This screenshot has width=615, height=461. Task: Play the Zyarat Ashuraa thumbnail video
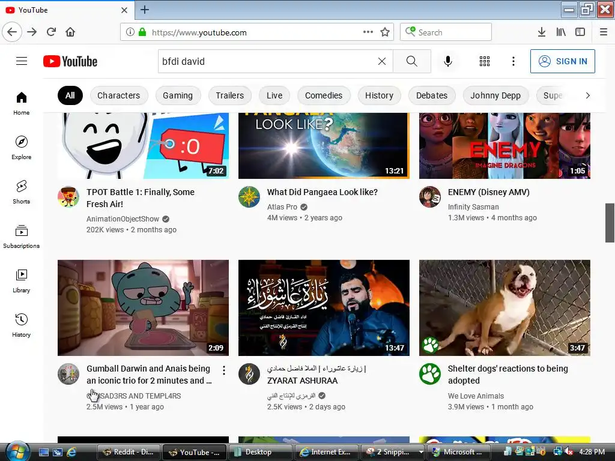click(324, 308)
